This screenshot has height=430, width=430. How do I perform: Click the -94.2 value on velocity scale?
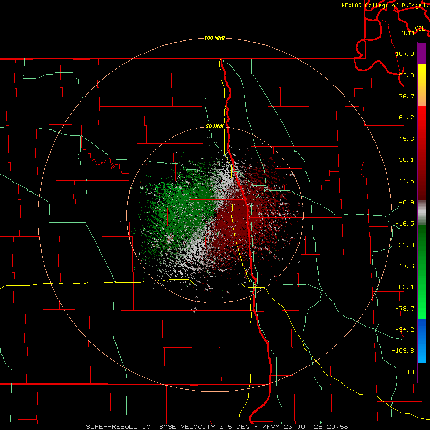click(x=405, y=330)
